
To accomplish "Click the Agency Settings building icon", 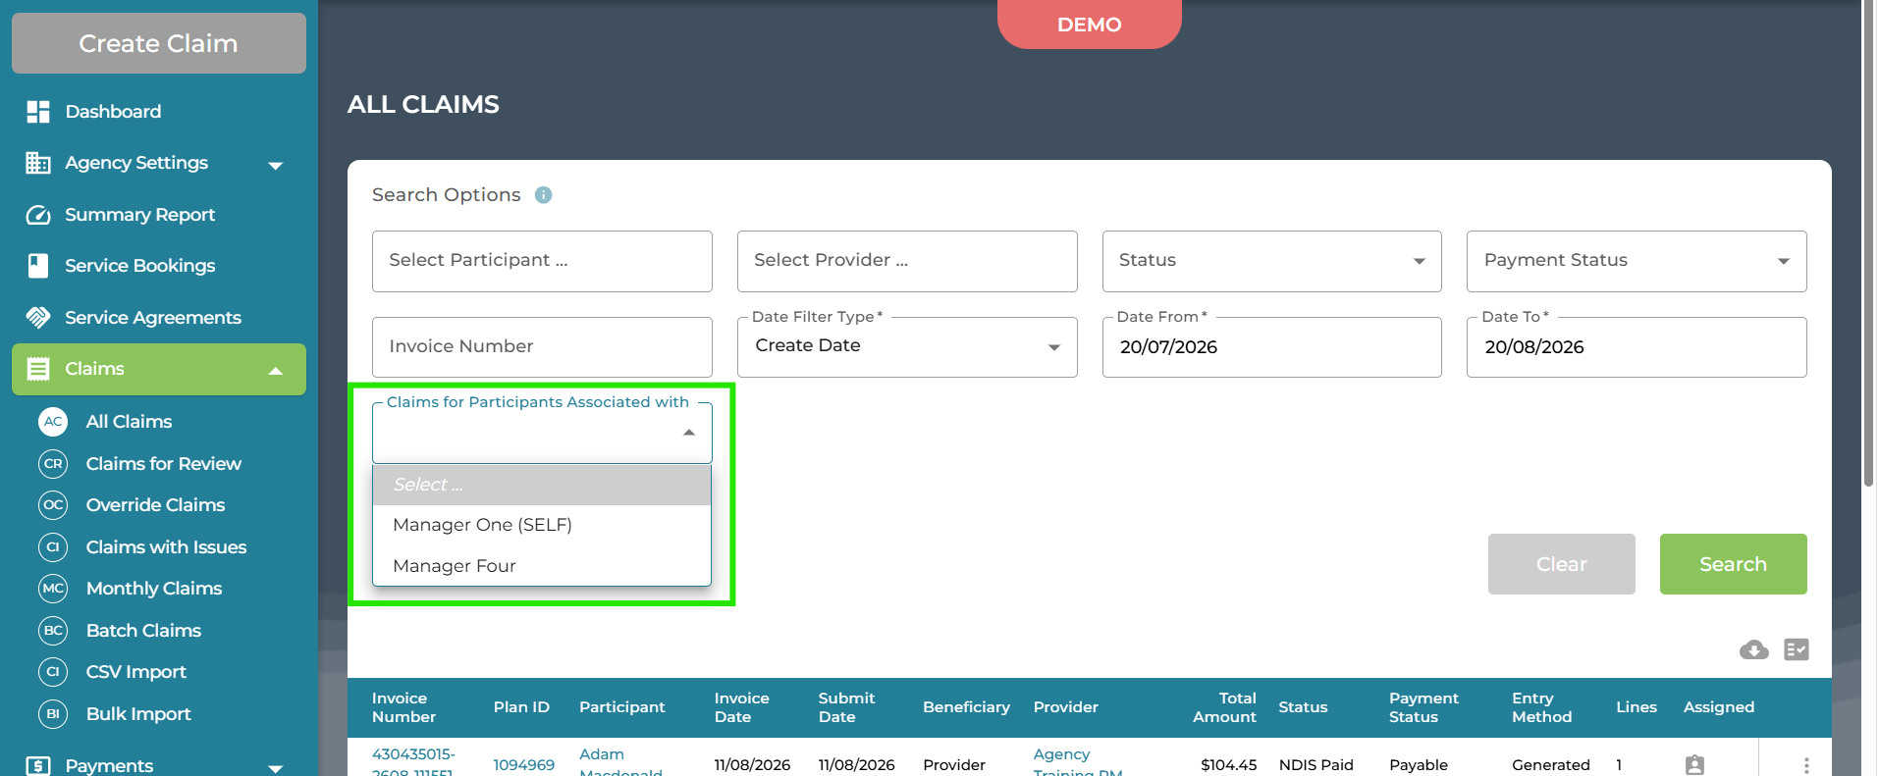I will (38, 163).
